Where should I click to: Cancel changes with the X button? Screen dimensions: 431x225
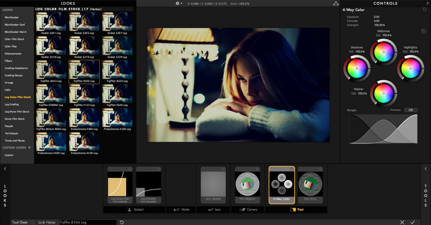[402, 222]
